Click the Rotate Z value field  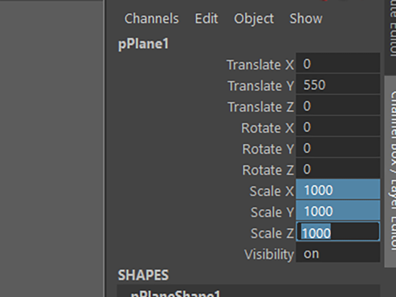pyautogui.click(x=338, y=168)
